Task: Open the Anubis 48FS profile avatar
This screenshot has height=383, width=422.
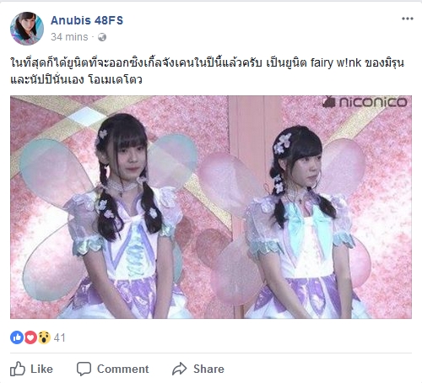Action: point(27,29)
